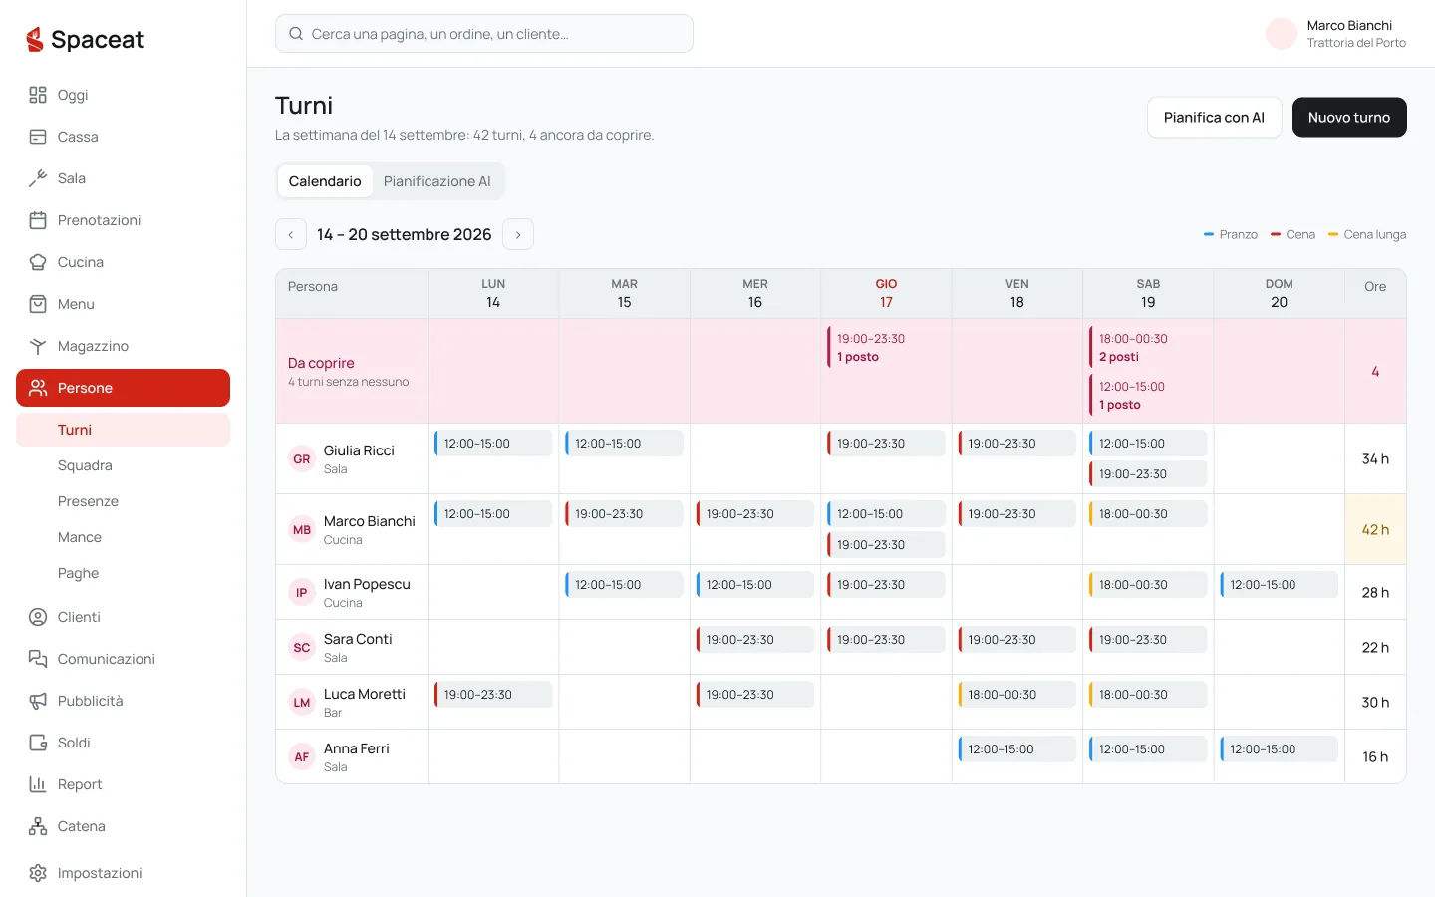Click the Catena network icon
This screenshot has width=1435, height=897.
(x=38, y=826)
